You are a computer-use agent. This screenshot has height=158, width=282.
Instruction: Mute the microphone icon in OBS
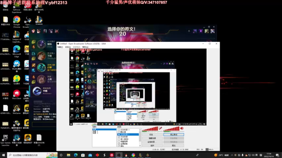tap(160, 128)
